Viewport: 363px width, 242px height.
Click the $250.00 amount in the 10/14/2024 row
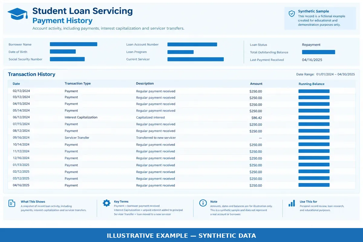pos(256,145)
